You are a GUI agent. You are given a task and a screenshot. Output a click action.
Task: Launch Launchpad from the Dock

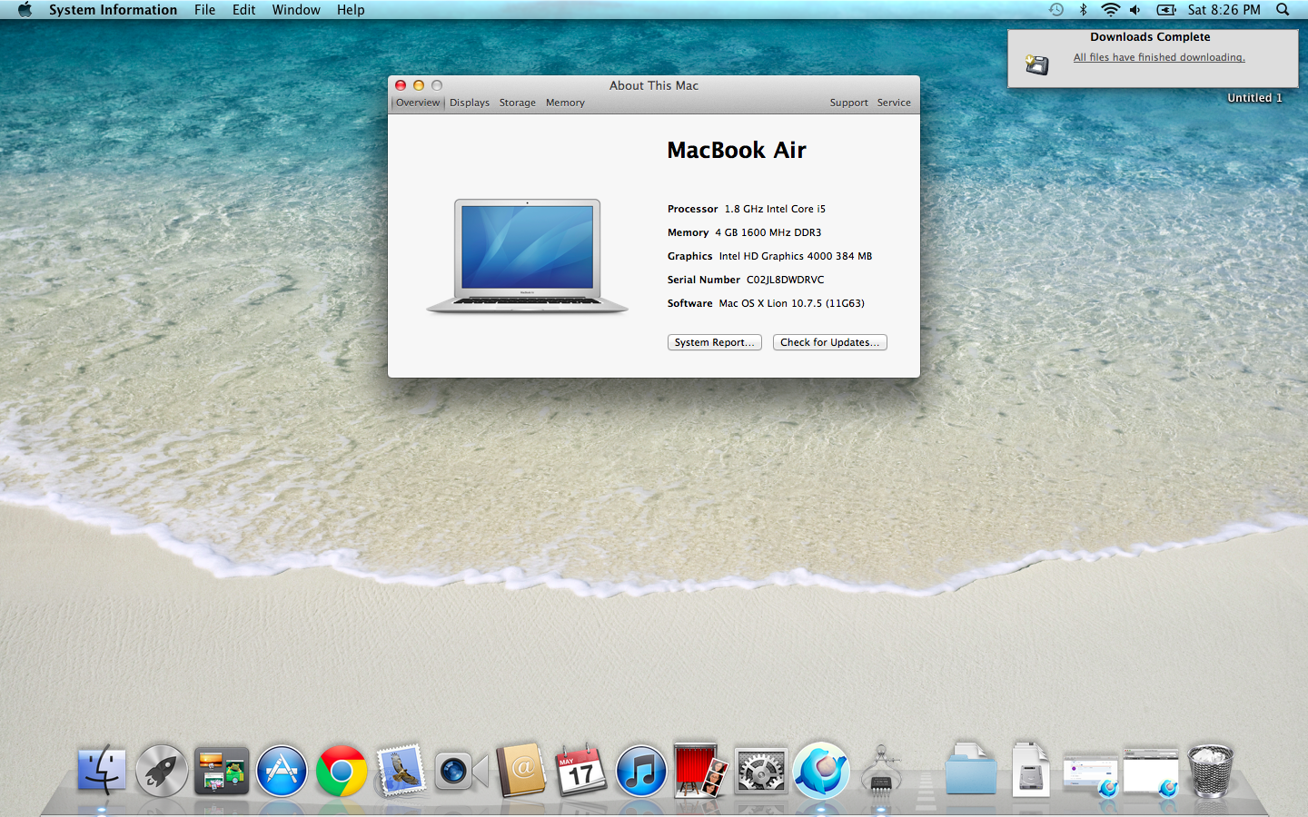162,771
